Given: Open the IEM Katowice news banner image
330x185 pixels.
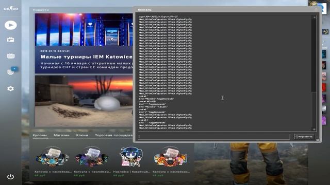Looking at the screenshot, I should click(x=84, y=30).
